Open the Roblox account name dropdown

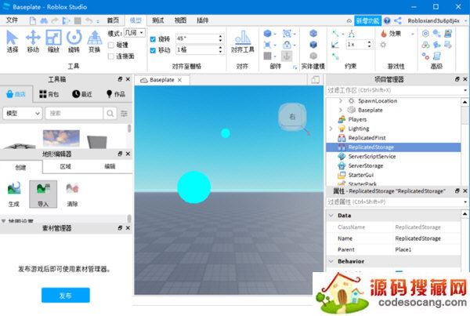[x=437, y=20]
